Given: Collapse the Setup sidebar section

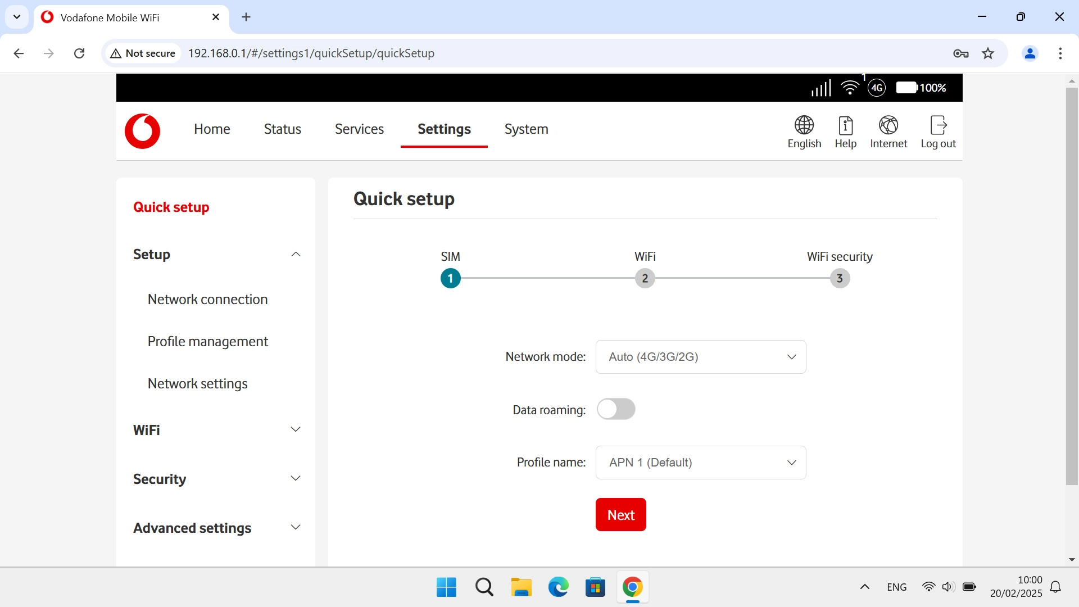Looking at the screenshot, I should [x=296, y=255].
